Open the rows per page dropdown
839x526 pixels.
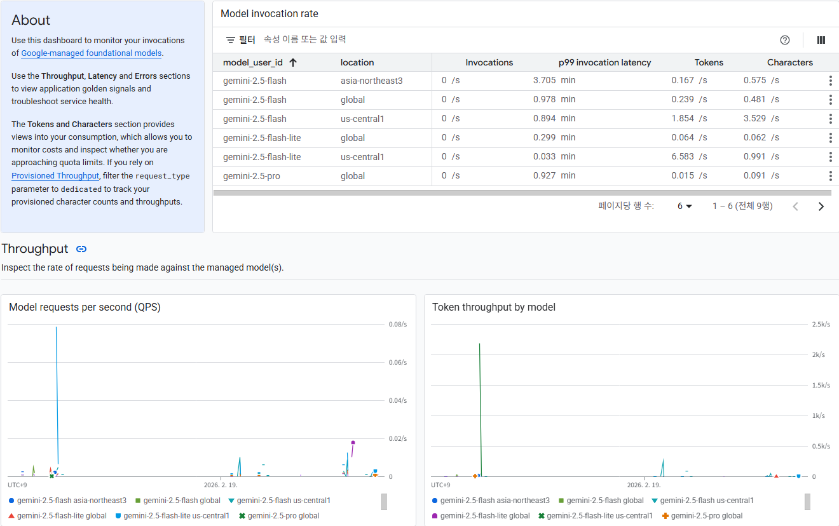685,206
